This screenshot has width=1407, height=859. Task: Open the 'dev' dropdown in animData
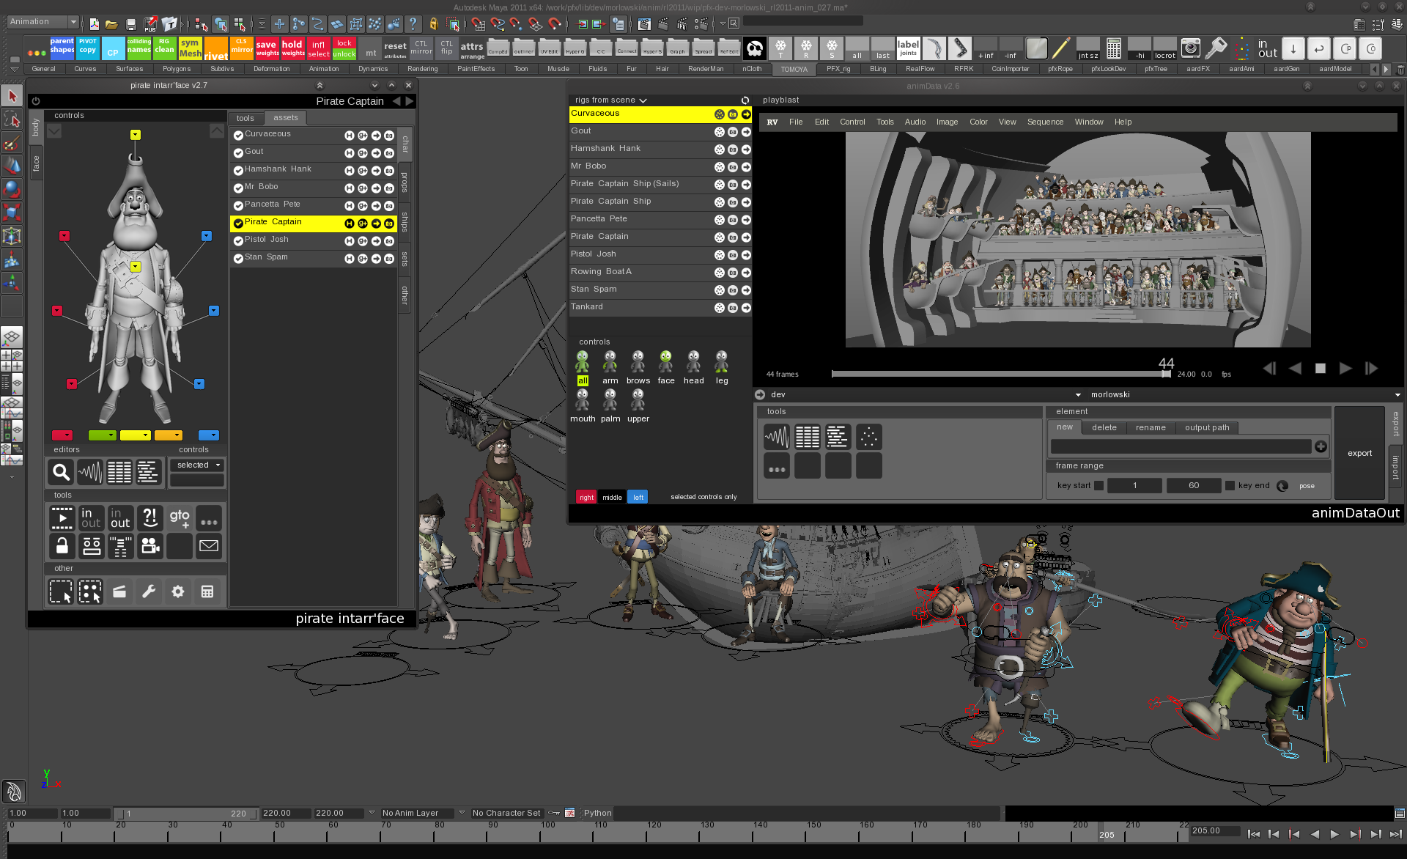tap(925, 395)
